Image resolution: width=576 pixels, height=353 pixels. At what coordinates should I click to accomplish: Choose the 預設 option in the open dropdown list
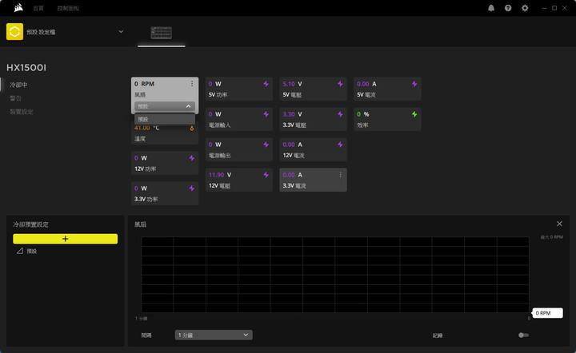pyautogui.click(x=165, y=119)
